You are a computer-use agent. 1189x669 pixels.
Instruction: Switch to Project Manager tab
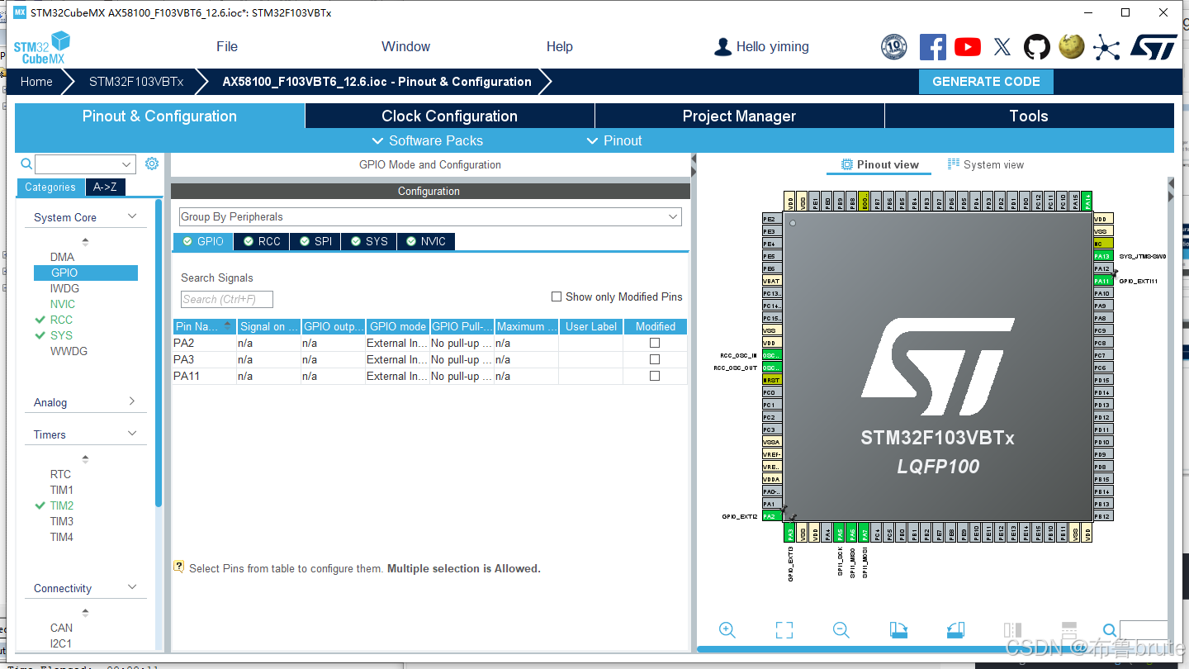740,116
